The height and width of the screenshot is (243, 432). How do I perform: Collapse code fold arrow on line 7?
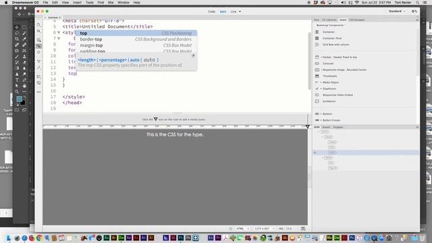[59, 38]
